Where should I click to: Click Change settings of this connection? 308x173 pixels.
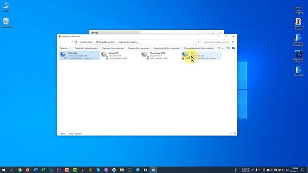[199, 48]
